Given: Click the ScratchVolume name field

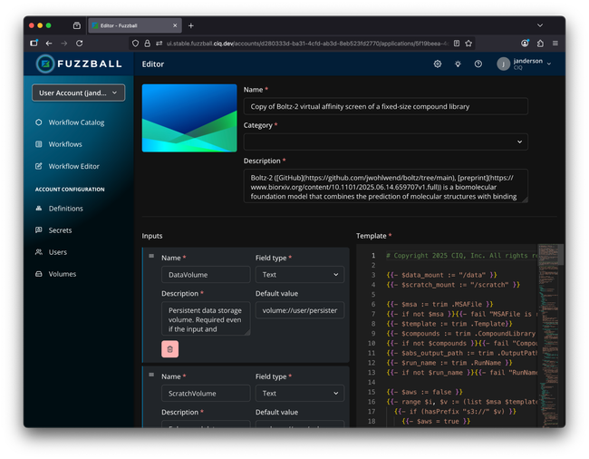Looking at the screenshot, I should click(206, 393).
